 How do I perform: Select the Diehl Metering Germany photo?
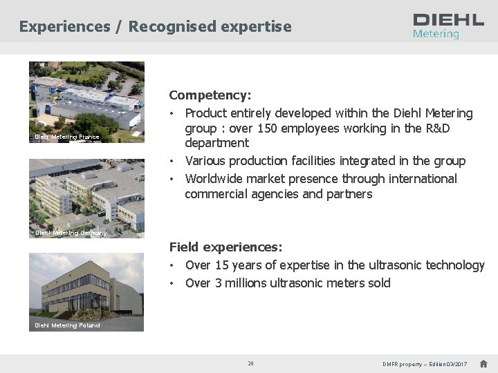pyautogui.click(x=86, y=198)
